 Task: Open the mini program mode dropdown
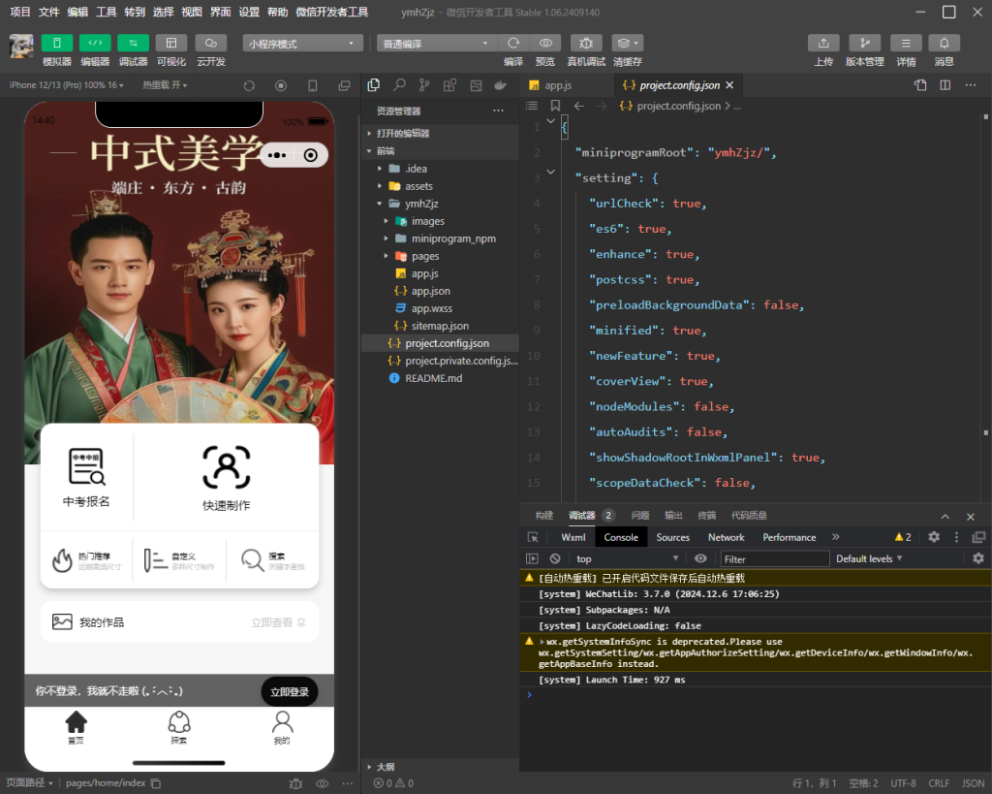coord(303,43)
